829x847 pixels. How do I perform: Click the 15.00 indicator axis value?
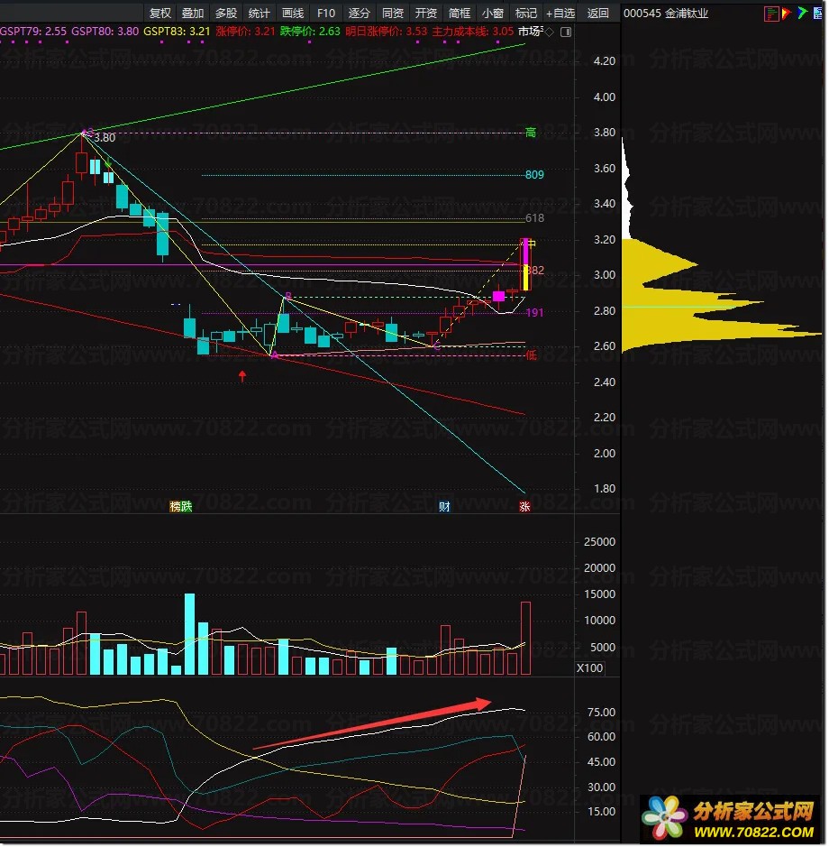coord(601,811)
